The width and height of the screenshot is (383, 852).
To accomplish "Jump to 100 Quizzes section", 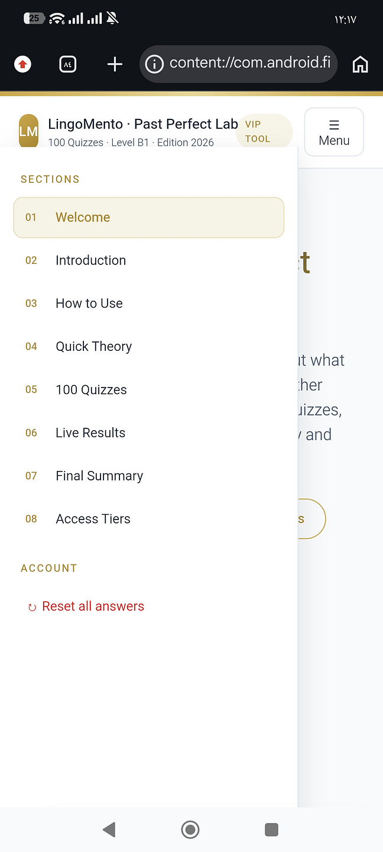I will click(x=149, y=390).
